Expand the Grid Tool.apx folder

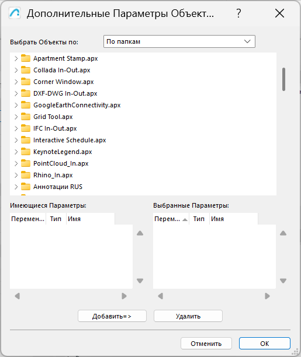click(16, 117)
